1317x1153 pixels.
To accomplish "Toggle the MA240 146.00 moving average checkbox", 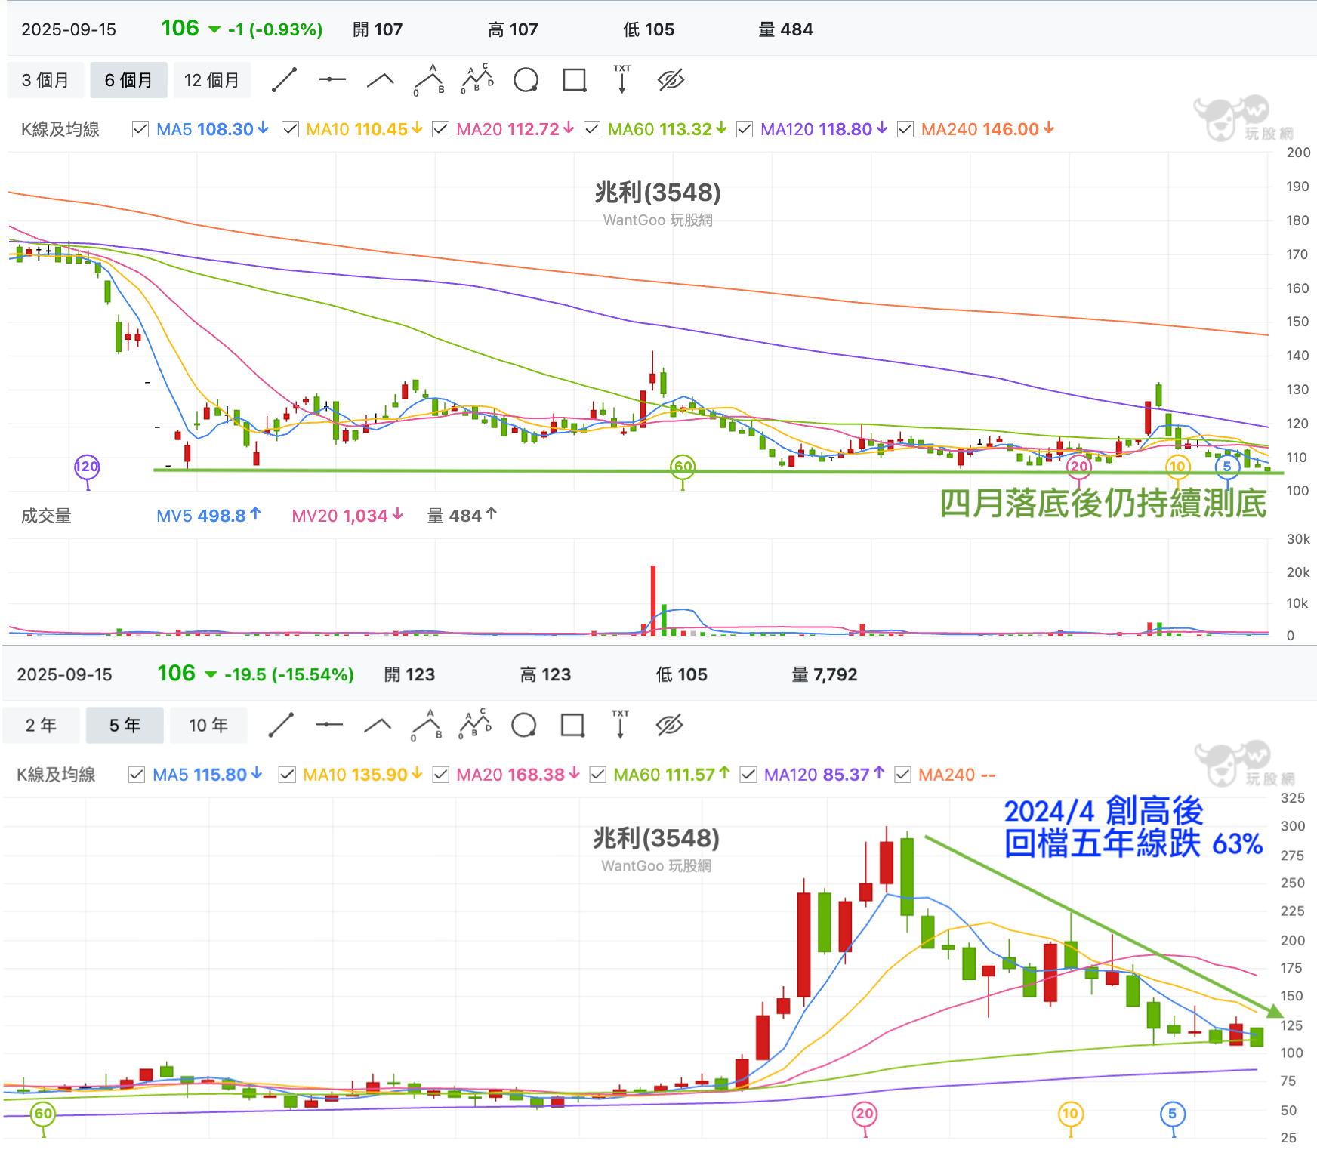I will click(x=905, y=129).
